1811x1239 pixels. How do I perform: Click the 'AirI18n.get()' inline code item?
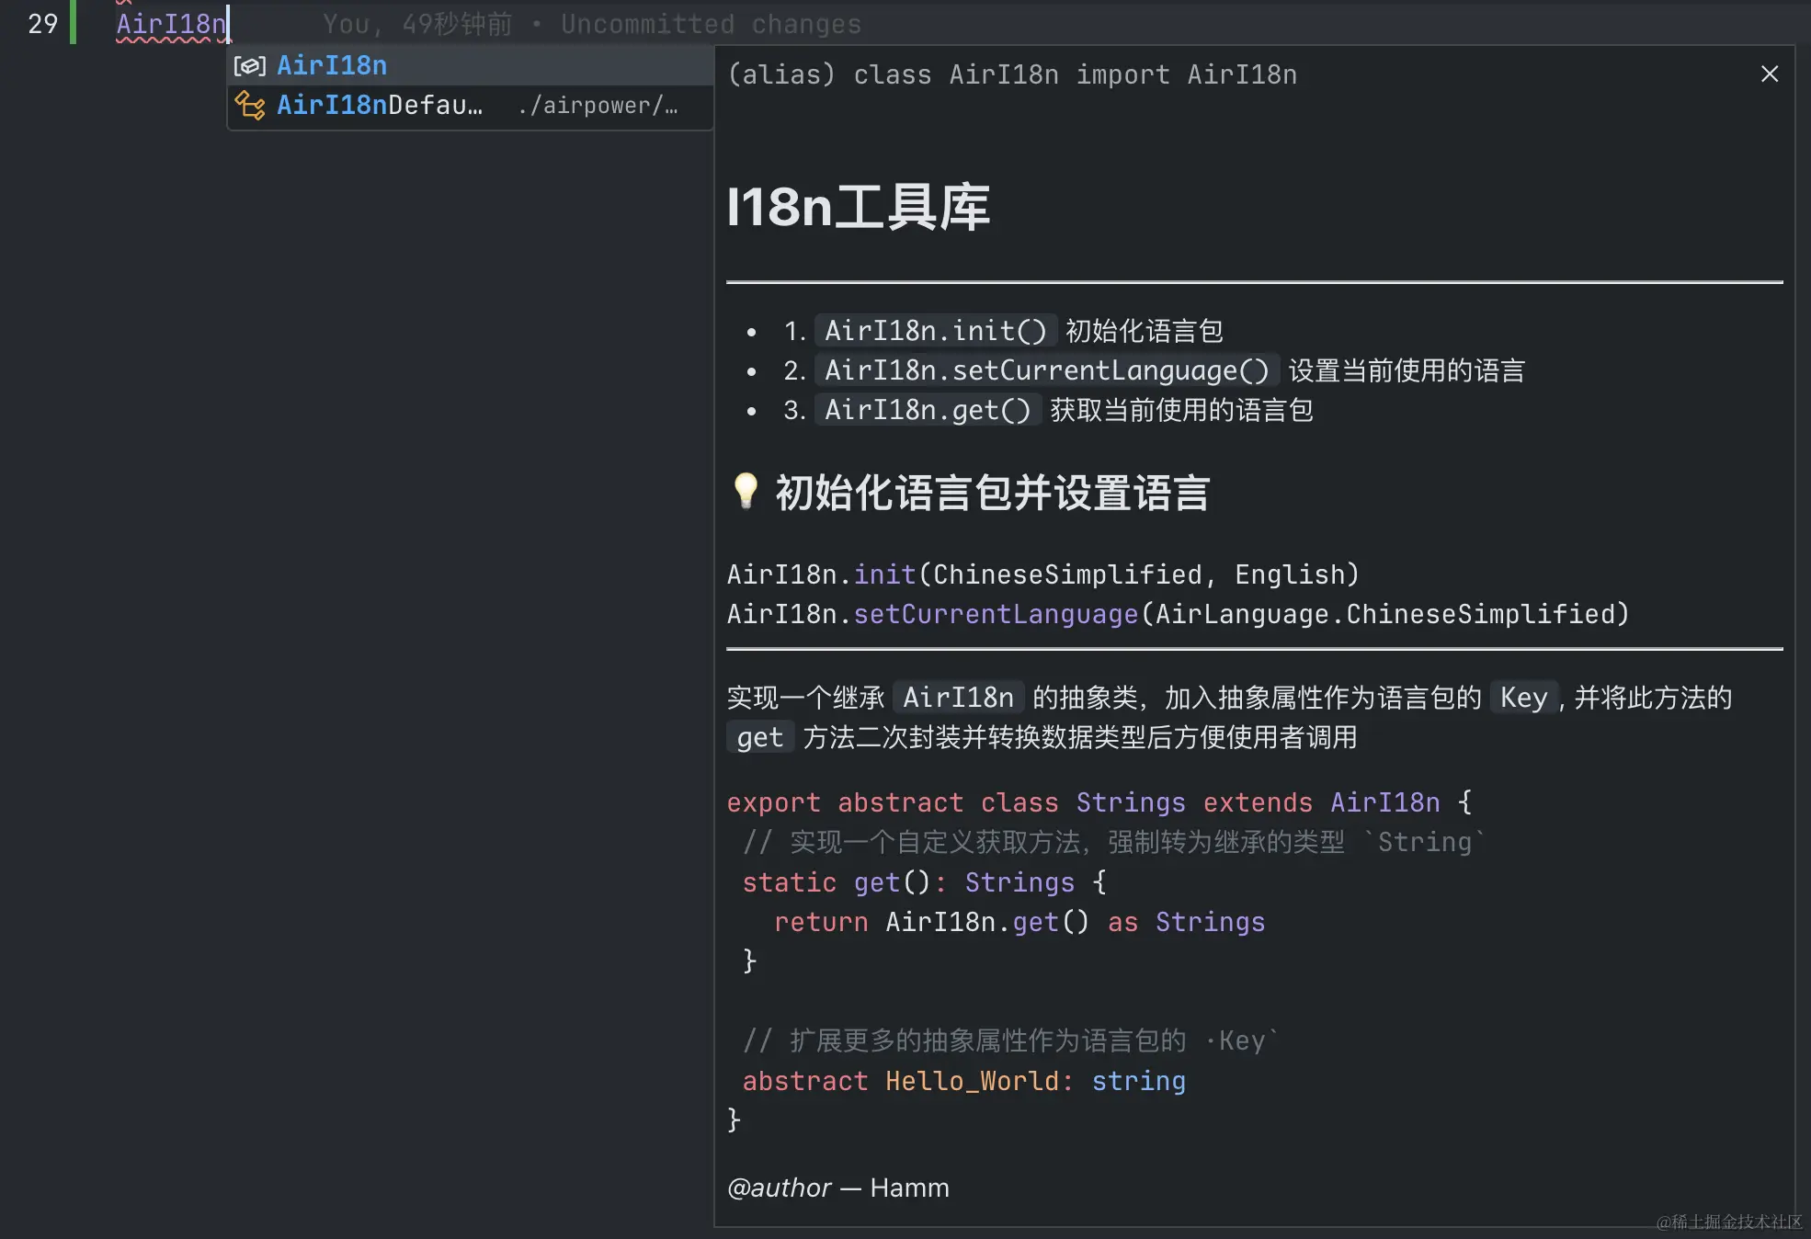[x=928, y=410]
